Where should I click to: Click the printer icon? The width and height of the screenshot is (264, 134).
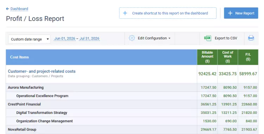point(251,38)
